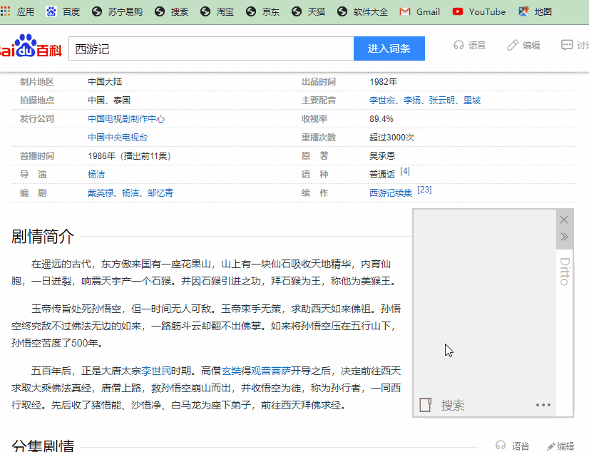Click the Baidu Baike logo
Viewport: 589px width, 452px height.
click(29, 48)
